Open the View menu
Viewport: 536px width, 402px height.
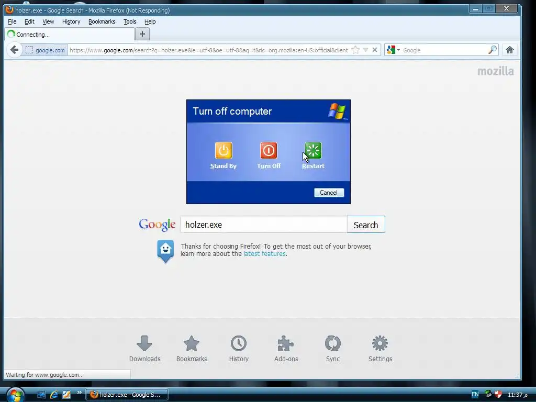48,21
